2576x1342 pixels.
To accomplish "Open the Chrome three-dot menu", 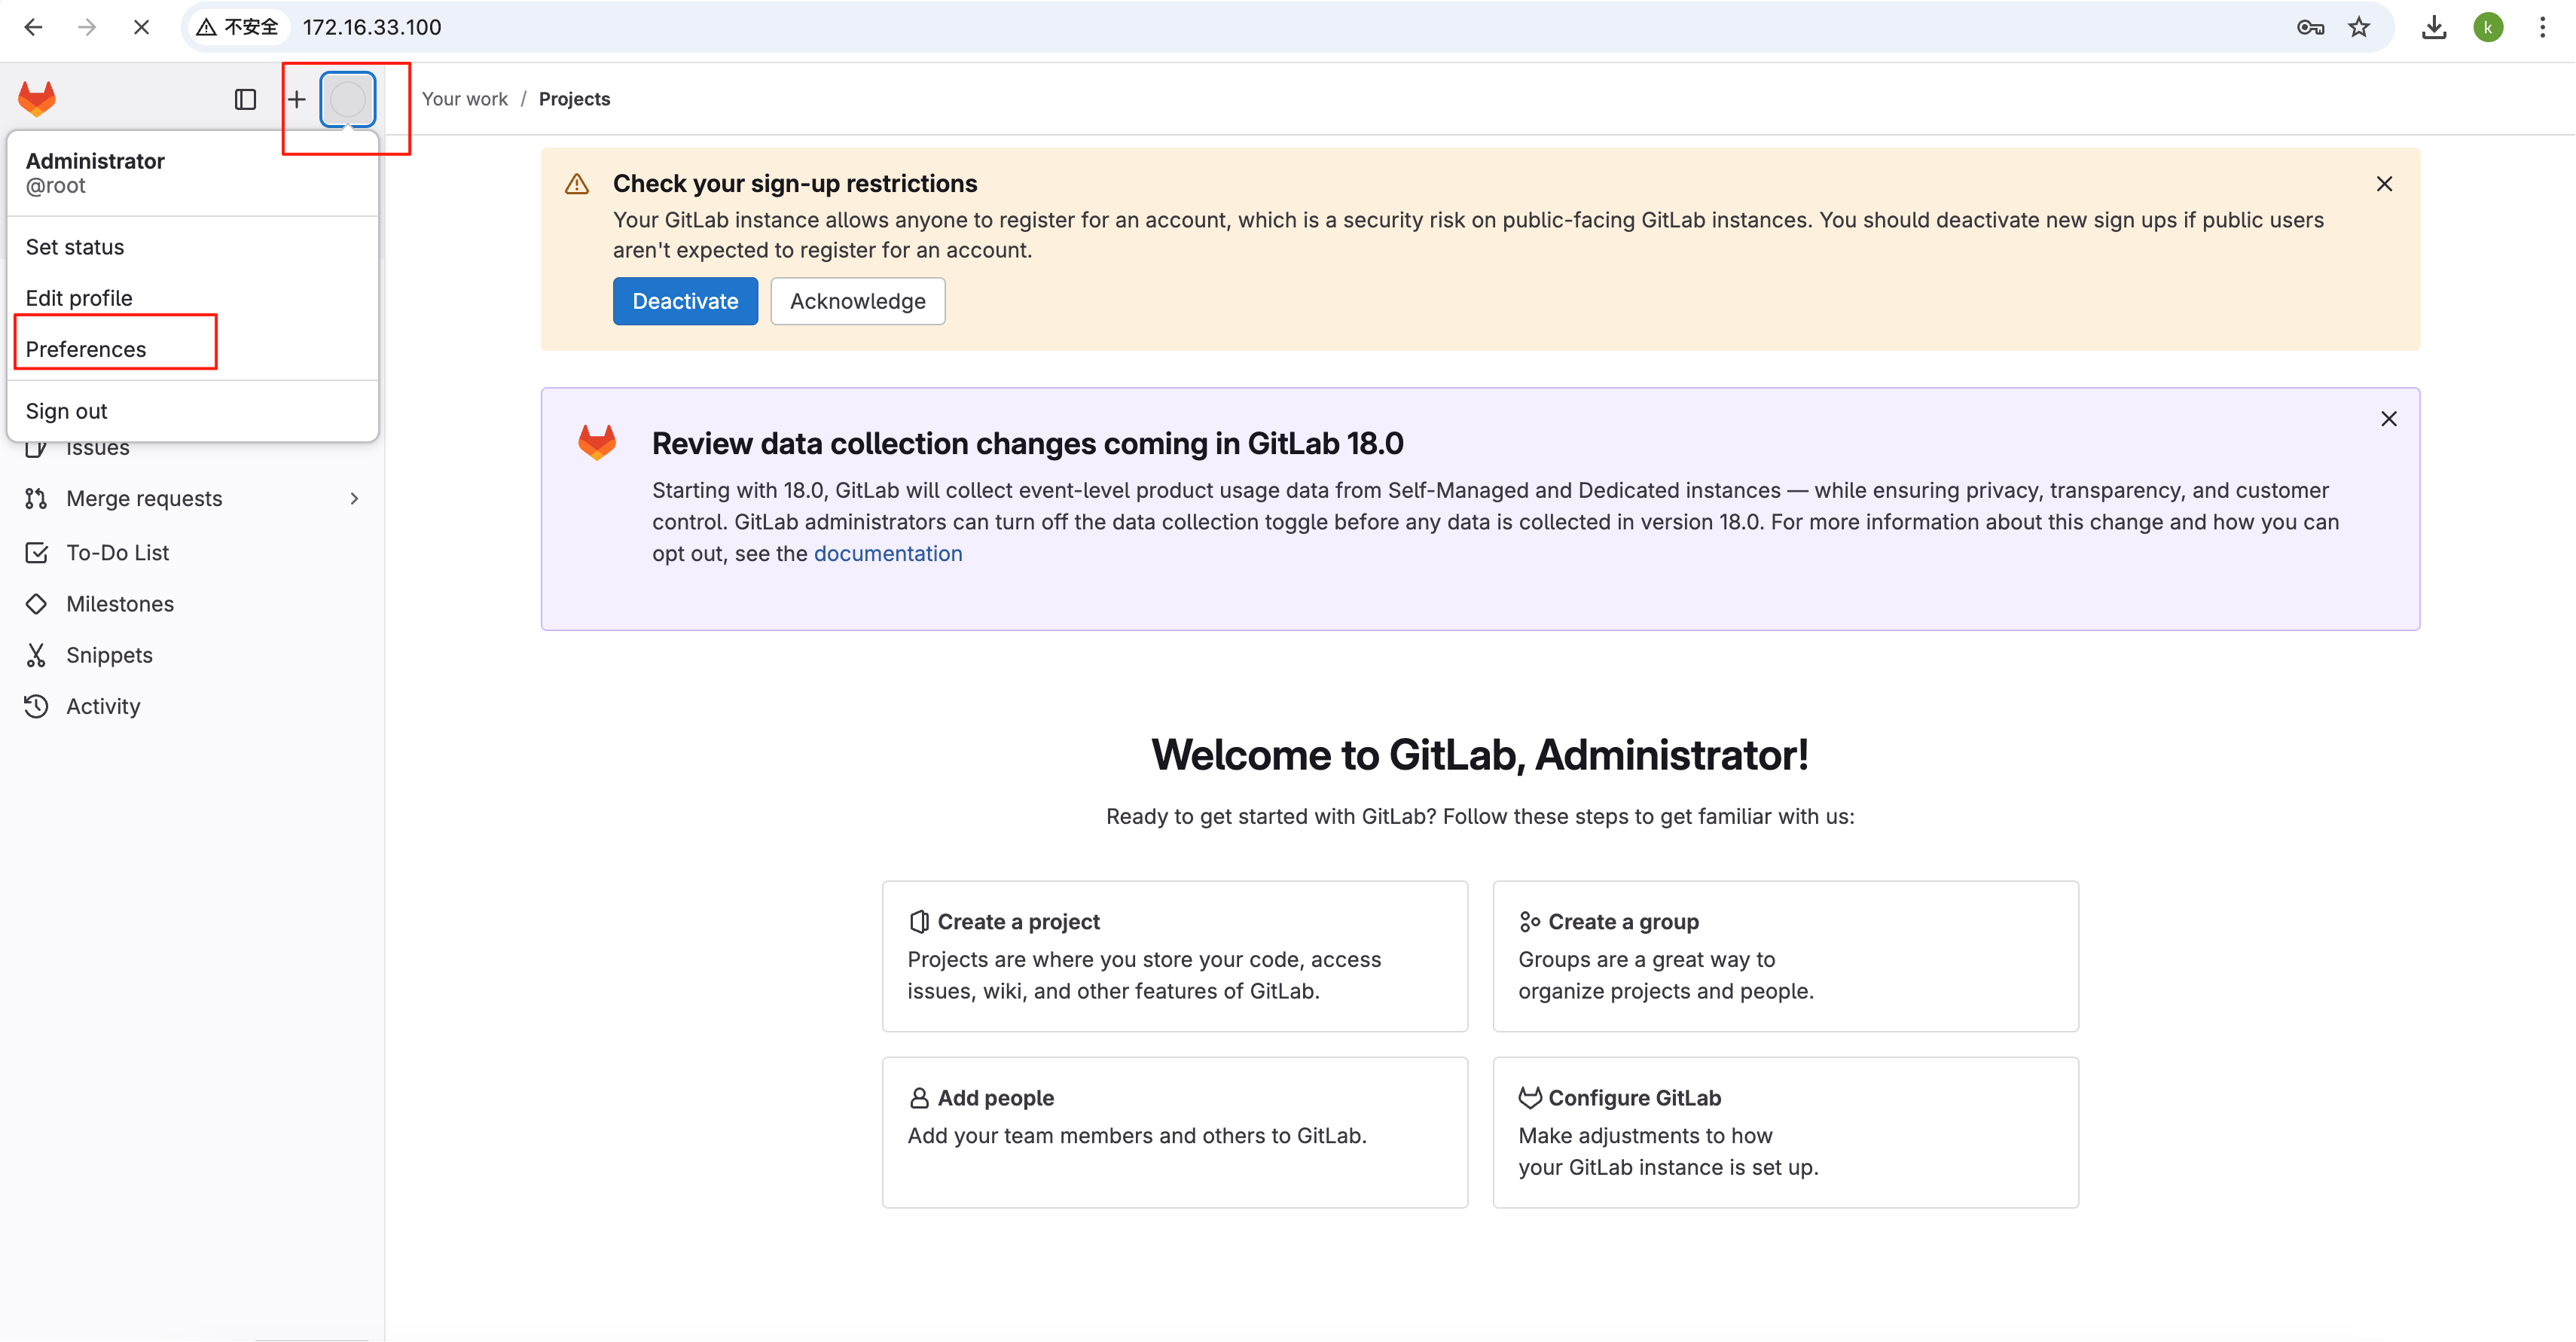I will [2542, 27].
